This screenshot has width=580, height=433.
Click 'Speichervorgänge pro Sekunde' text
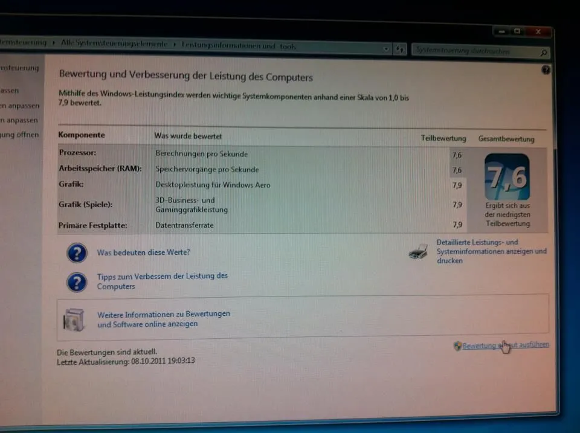(207, 169)
